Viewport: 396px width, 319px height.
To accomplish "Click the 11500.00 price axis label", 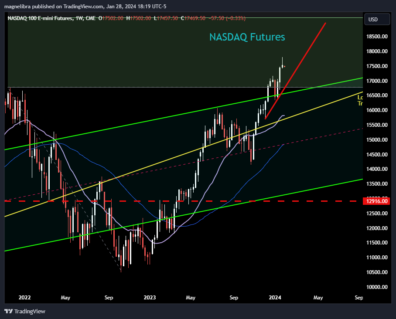I will (x=377, y=243).
